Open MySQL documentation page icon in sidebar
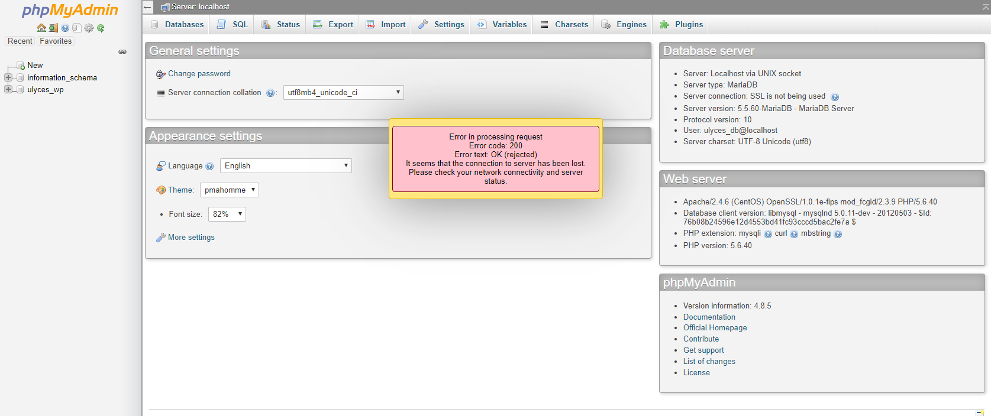Screen dimensions: 991x416 (x=77, y=28)
